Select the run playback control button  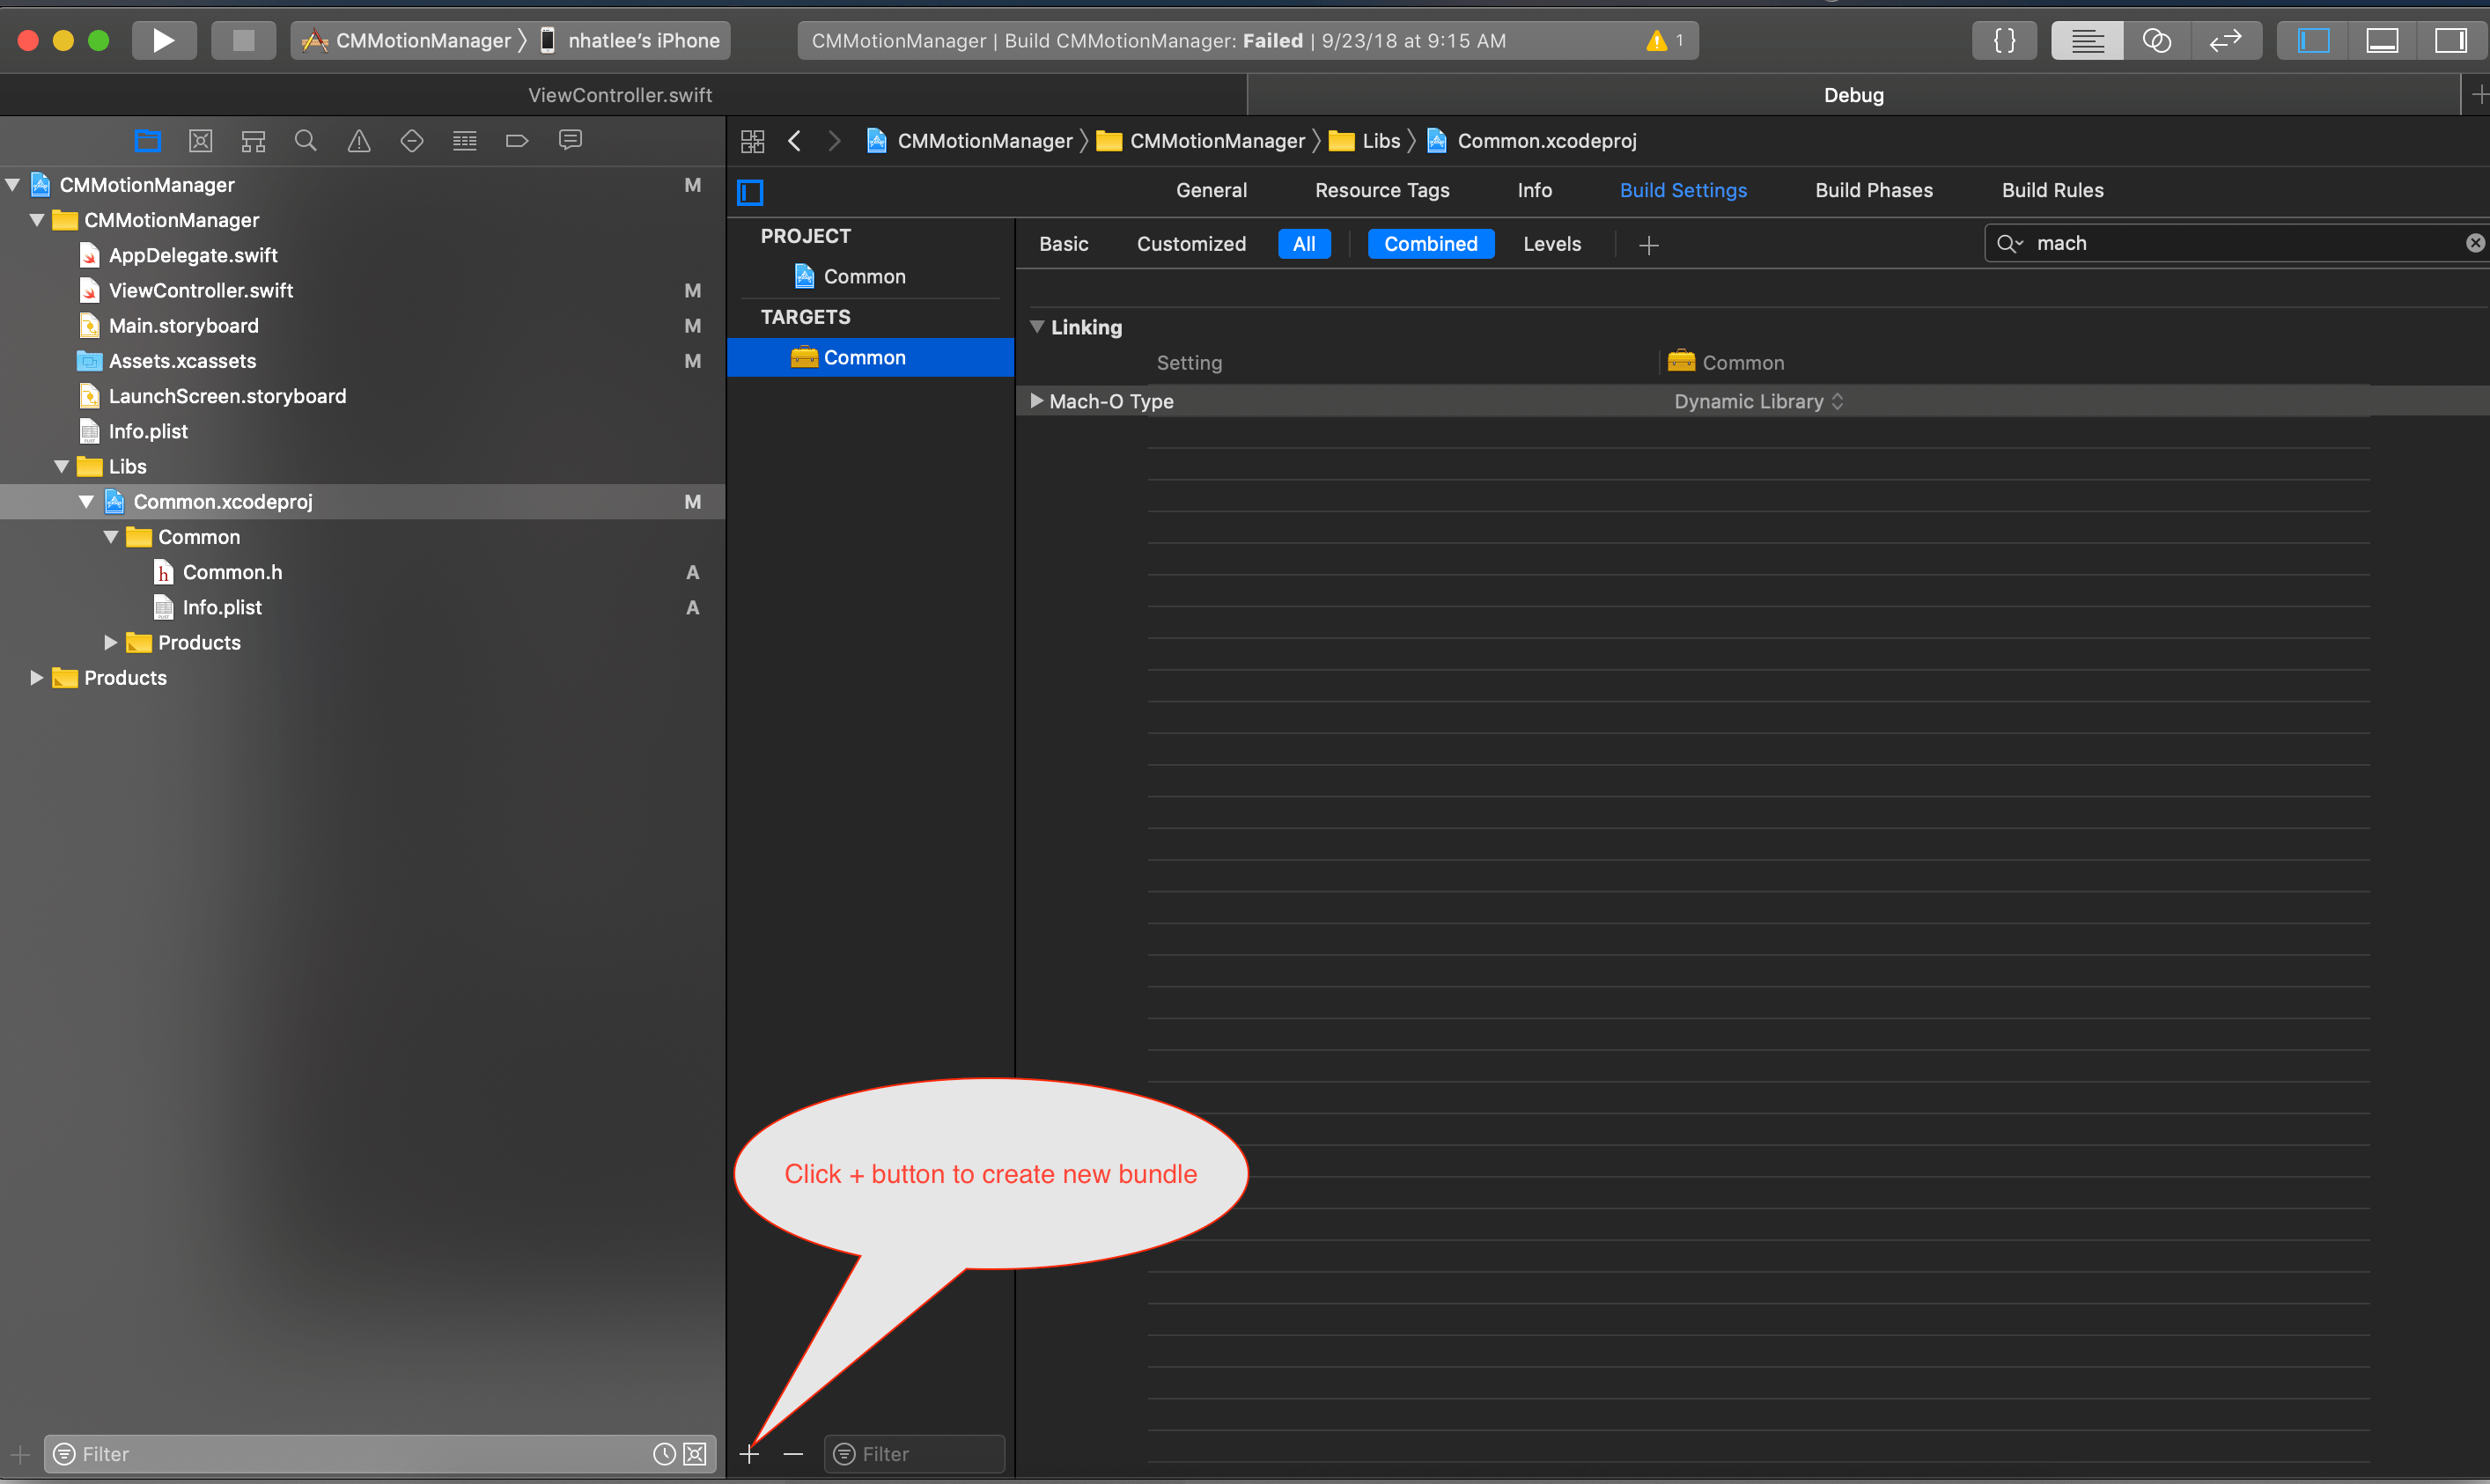coord(163,39)
